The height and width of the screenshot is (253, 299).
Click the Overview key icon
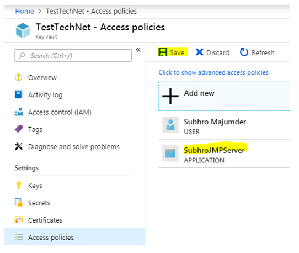coord(19,77)
